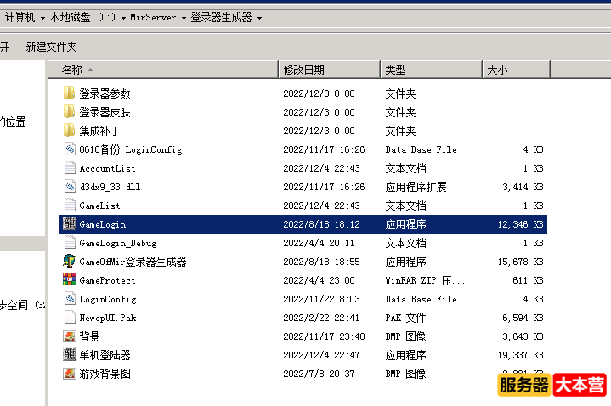
Task: Select the d3dx9_33.dll file name
Action: pyautogui.click(x=110, y=187)
